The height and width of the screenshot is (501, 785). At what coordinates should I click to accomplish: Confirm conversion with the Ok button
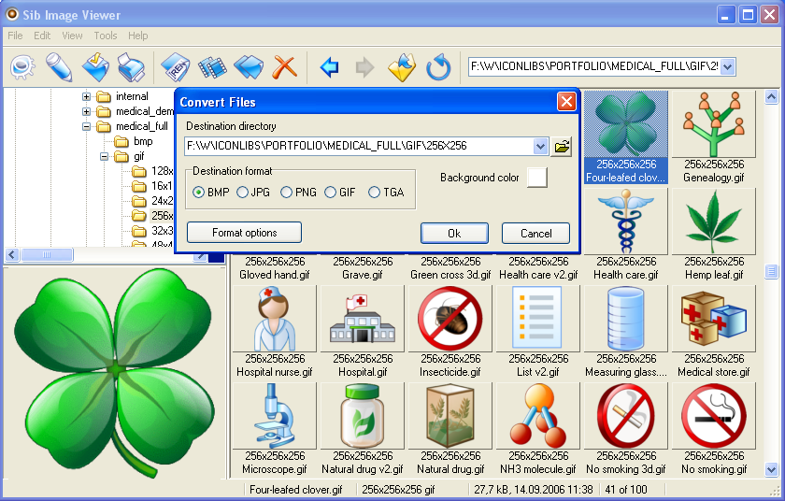tap(454, 234)
